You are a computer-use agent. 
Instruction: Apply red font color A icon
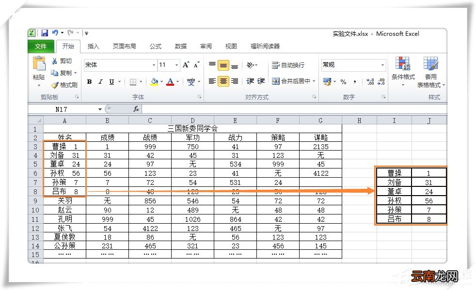point(170,82)
